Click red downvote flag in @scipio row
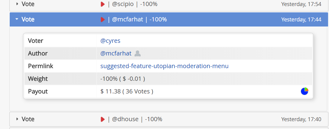 coord(103,4)
